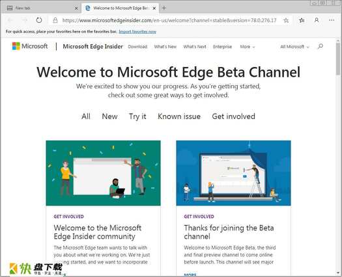342x277 pixels.
Task: Open the What's New nav item
Action: [165, 47]
